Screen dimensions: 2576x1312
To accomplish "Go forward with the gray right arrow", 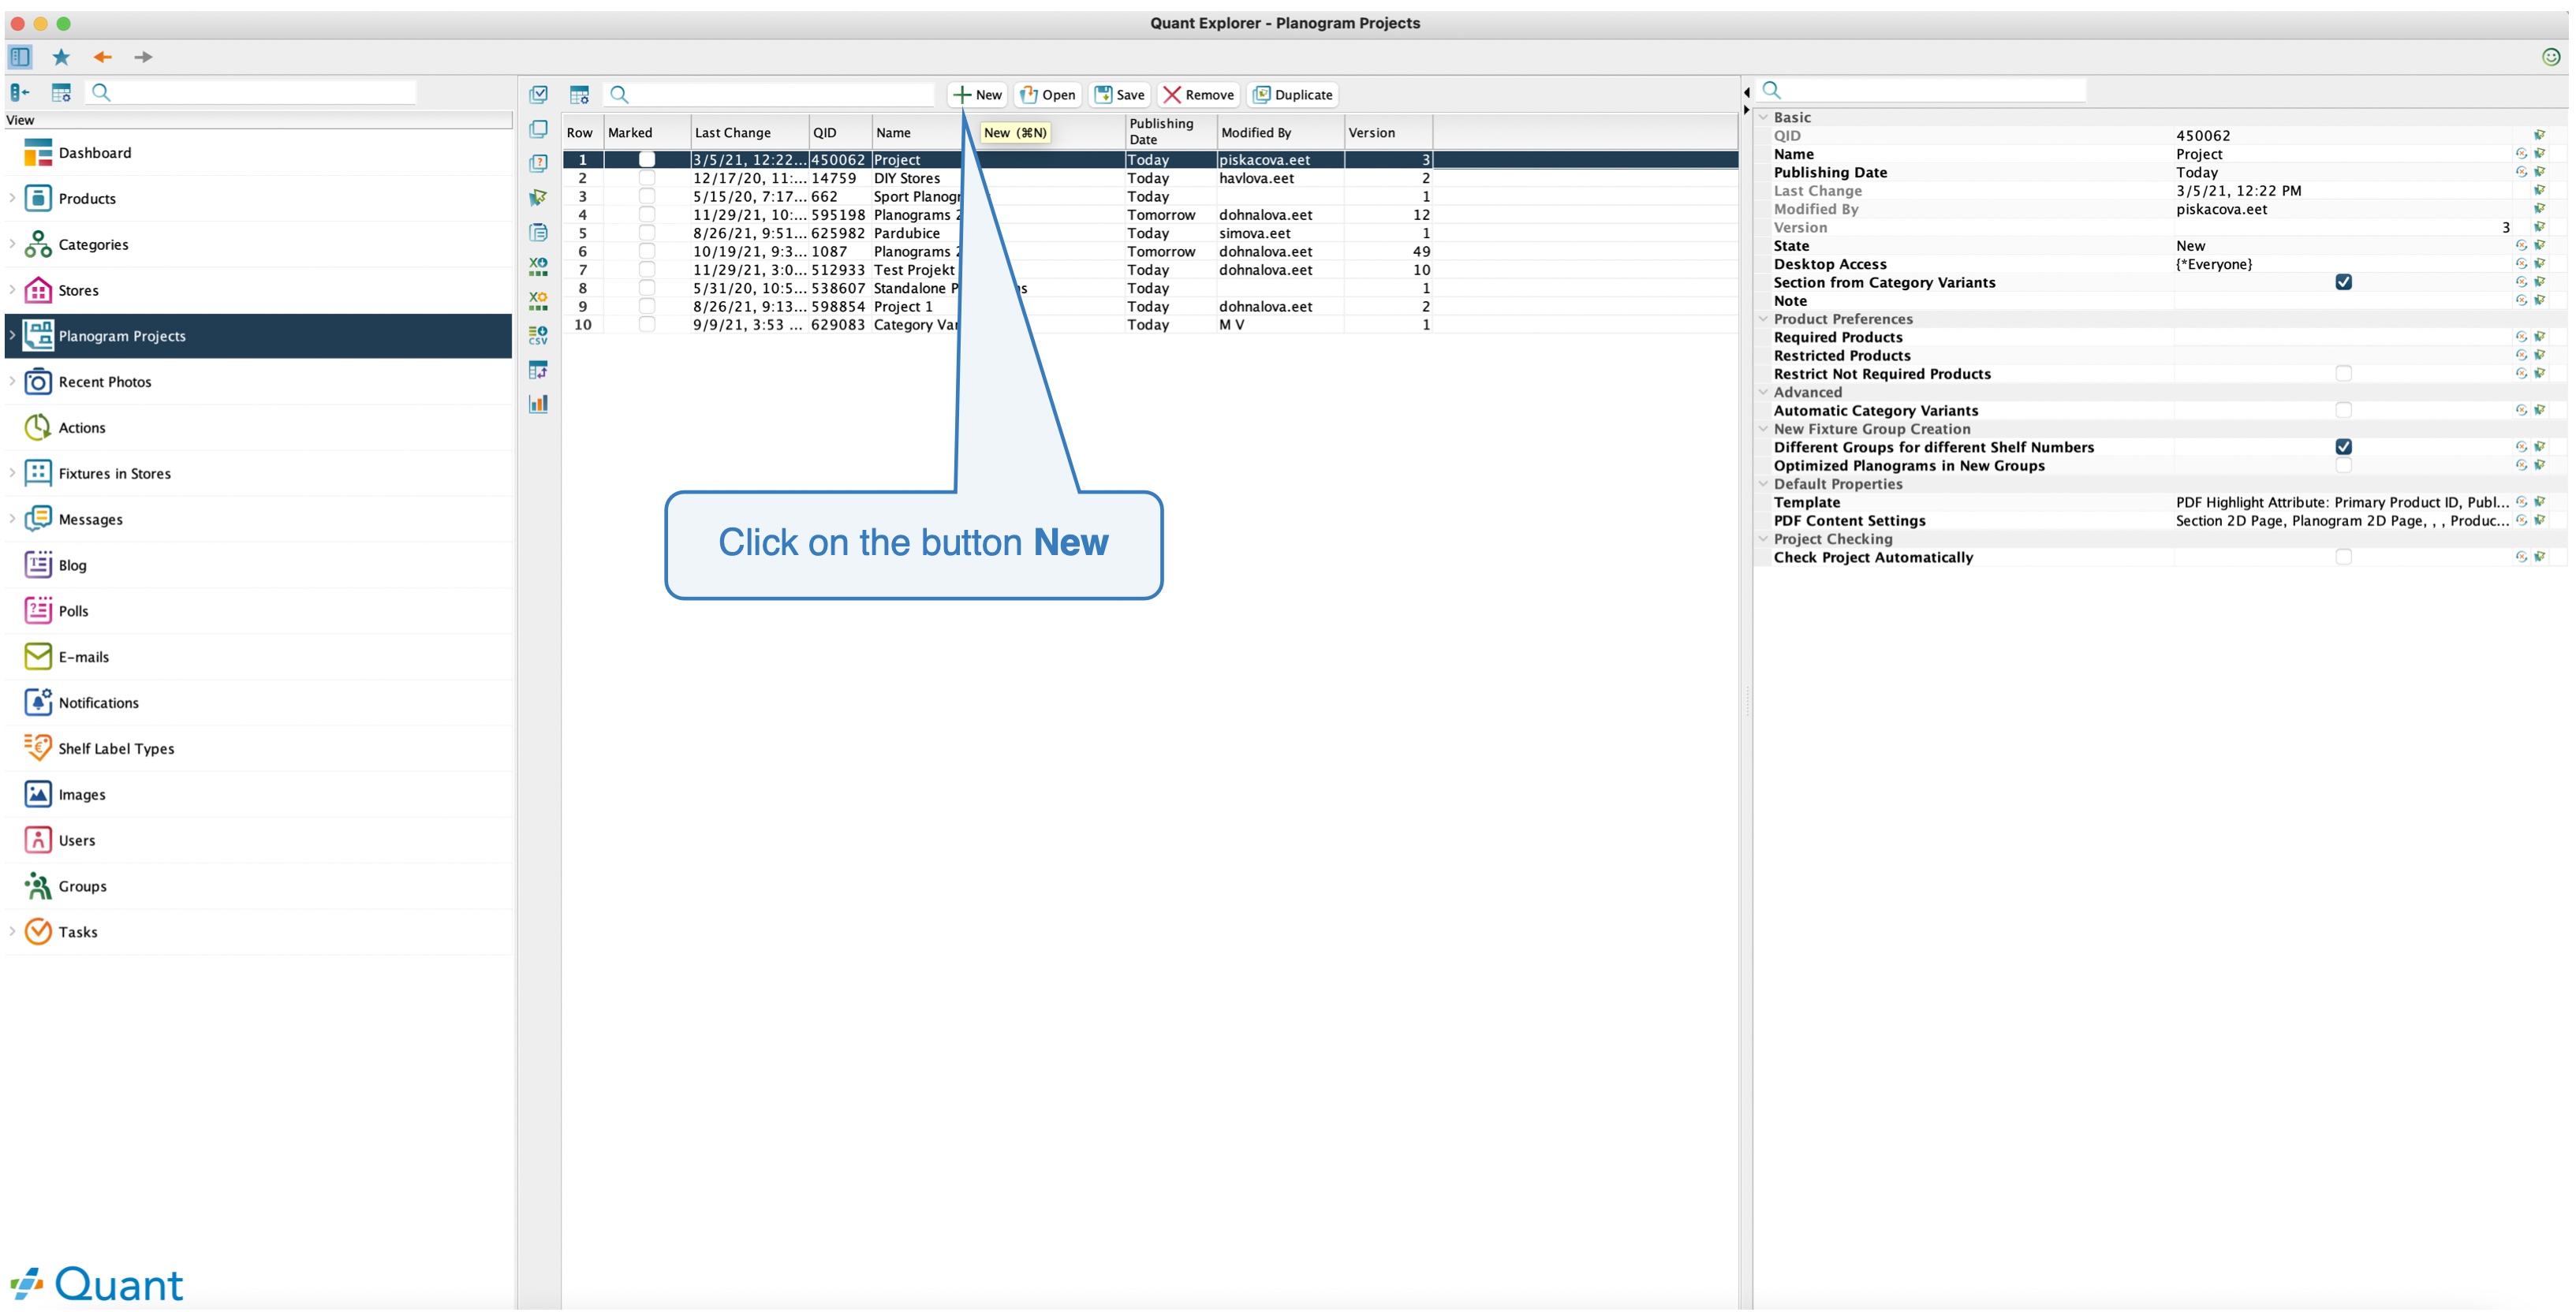I will click(x=143, y=57).
